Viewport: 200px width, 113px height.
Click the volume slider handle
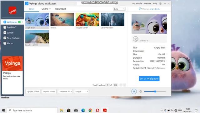[155, 91]
